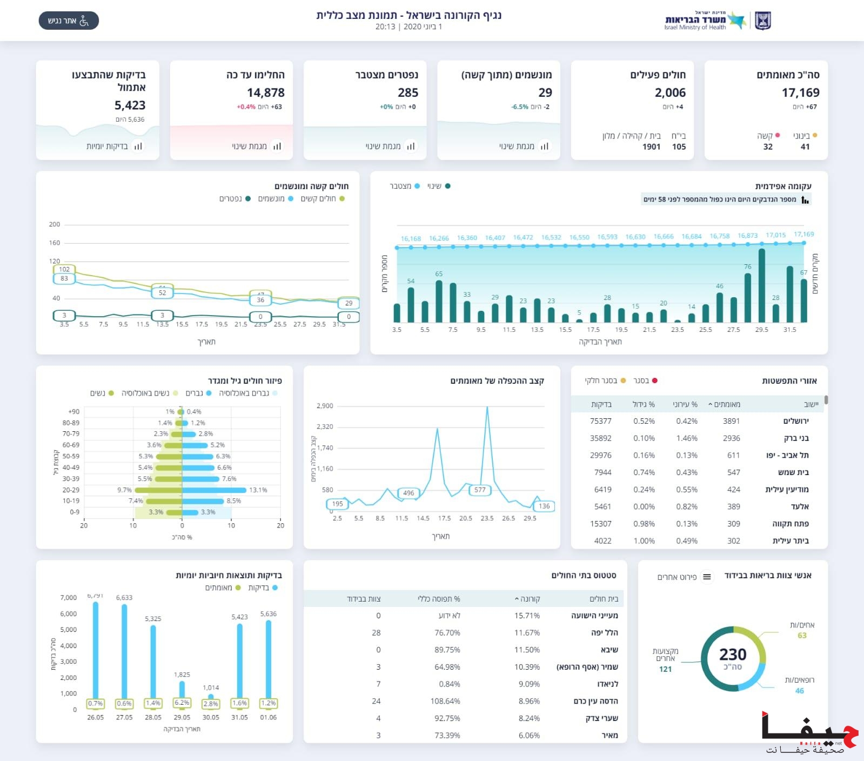Click the Israel Ministry of Health logo

click(705, 21)
